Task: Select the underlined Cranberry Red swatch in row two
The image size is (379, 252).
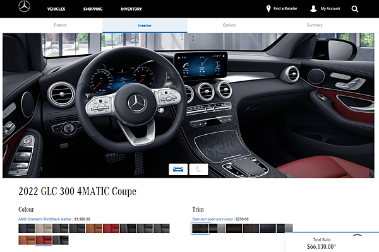Action: pos(44,240)
